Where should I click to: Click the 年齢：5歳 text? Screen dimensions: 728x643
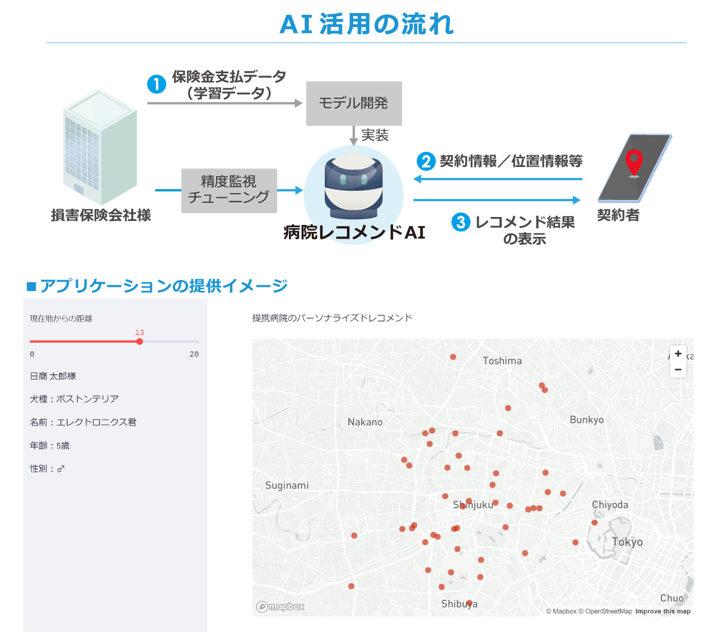click(x=49, y=445)
